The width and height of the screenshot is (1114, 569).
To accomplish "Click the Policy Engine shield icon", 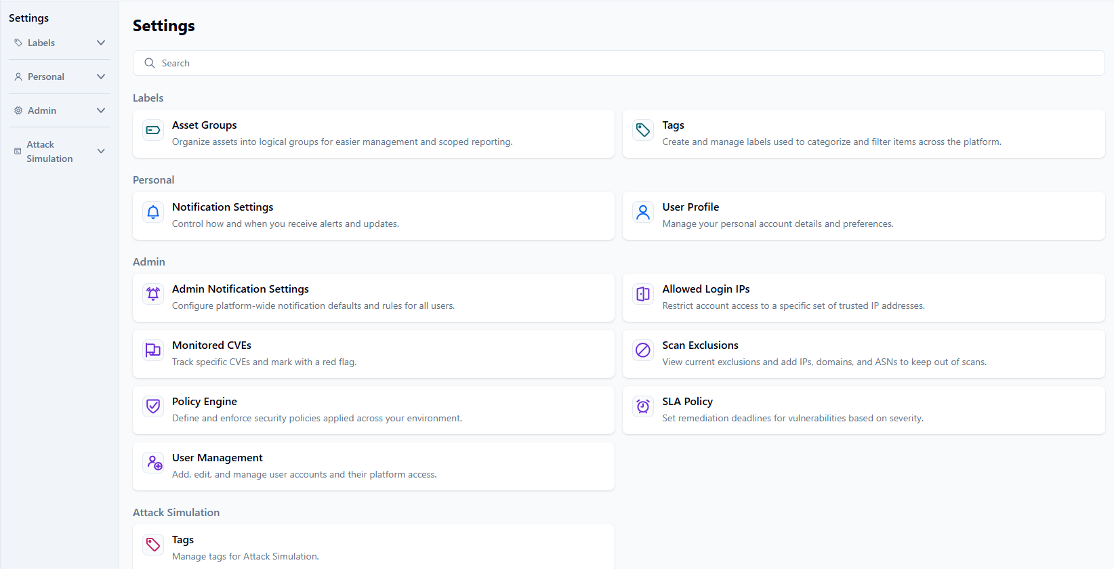I will [153, 406].
